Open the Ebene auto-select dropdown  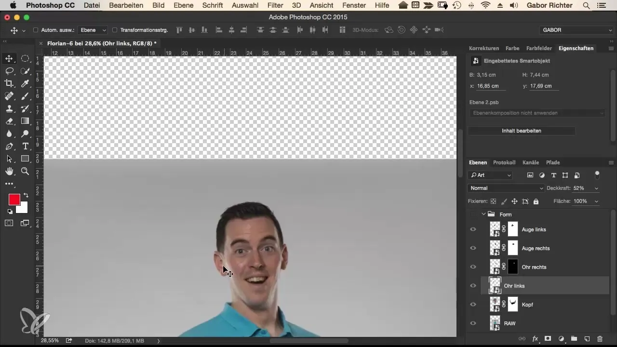(93, 30)
